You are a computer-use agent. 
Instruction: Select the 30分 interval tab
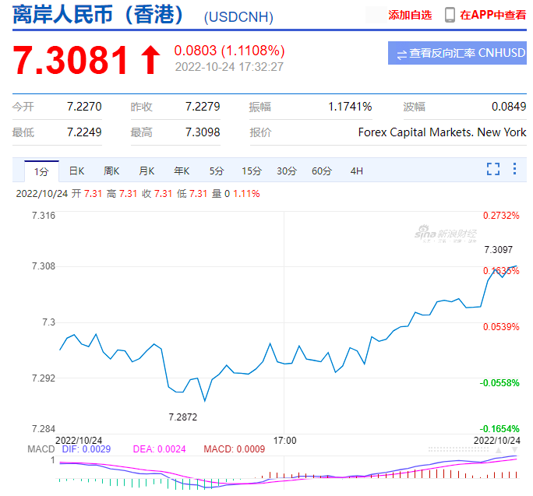pyautogui.click(x=286, y=171)
